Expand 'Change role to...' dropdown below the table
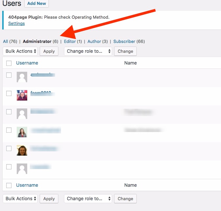 88,199
